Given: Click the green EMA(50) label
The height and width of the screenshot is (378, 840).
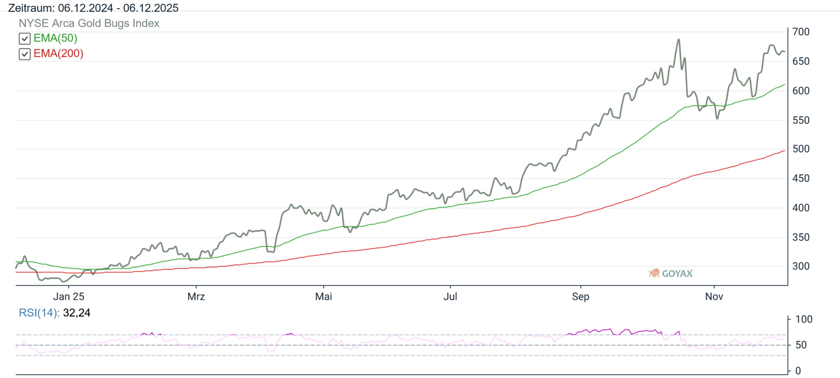Looking at the screenshot, I should point(55,38).
